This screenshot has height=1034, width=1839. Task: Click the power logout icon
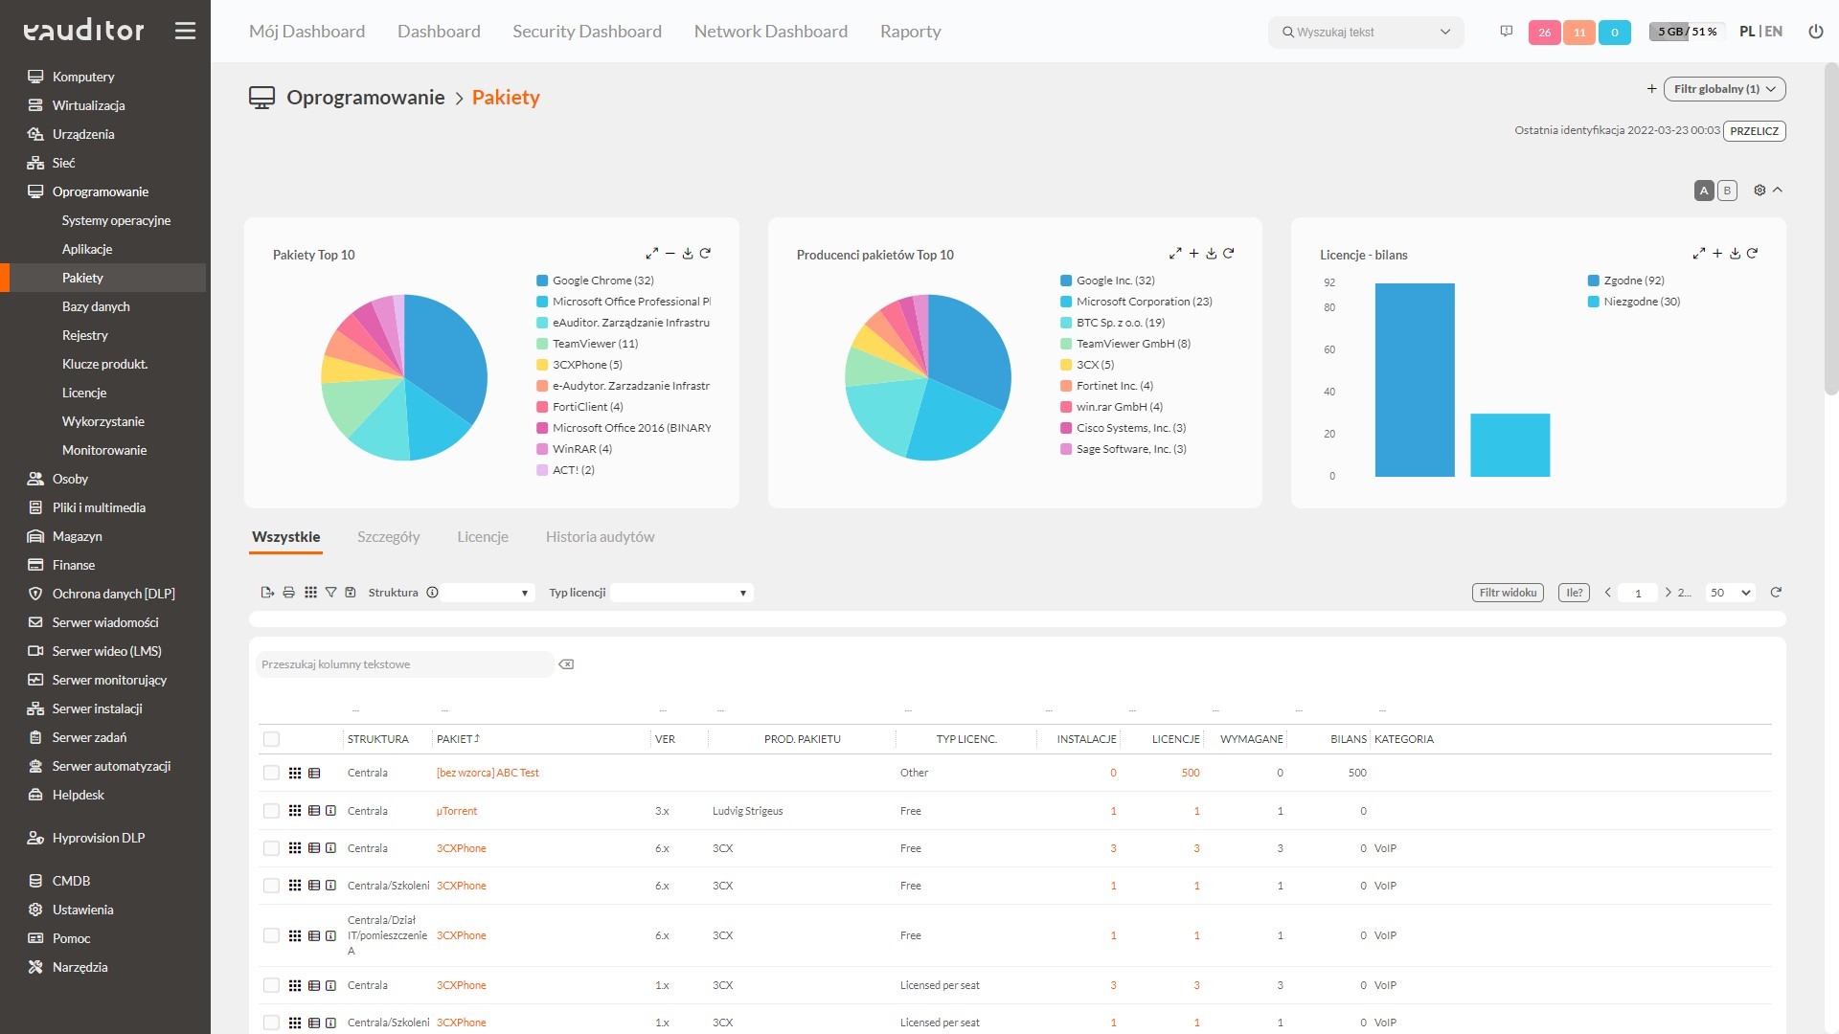point(1815,32)
